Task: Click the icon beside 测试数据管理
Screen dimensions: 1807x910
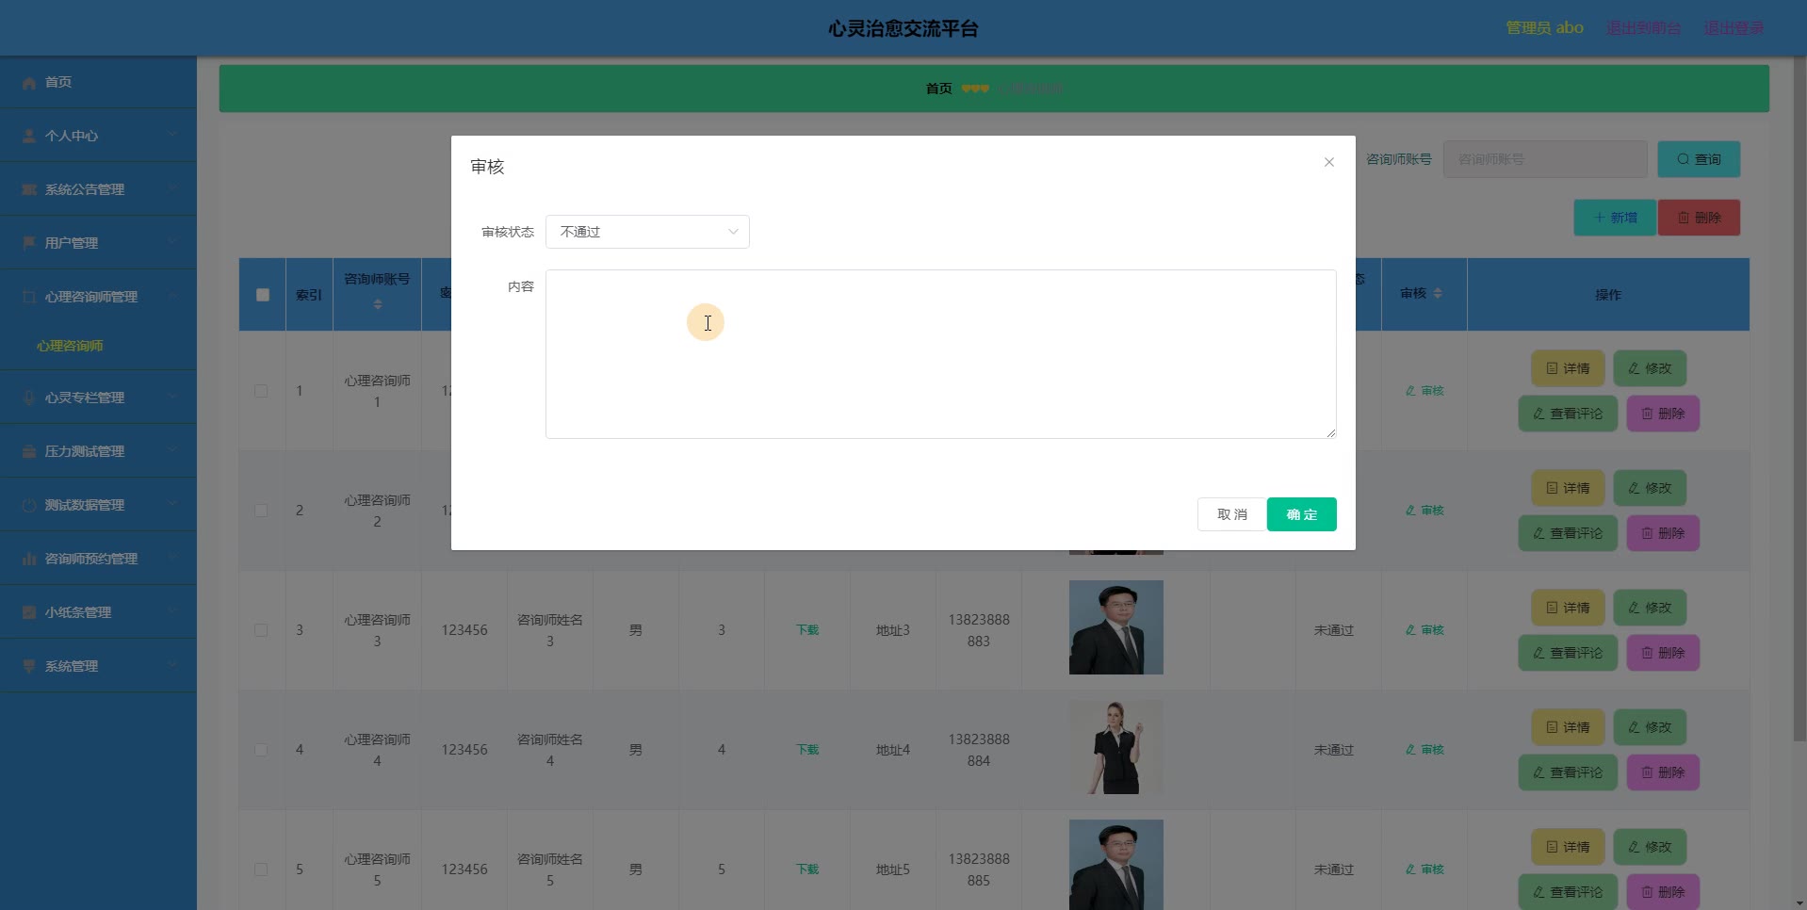Action: (x=29, y=506)
